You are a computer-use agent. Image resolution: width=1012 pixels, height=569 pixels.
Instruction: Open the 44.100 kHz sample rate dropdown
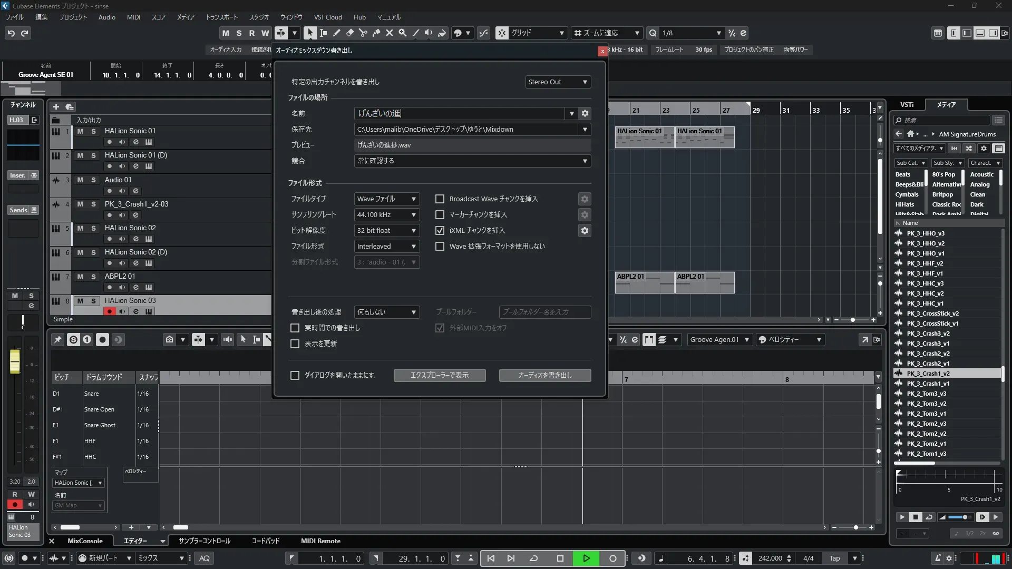(x=386, y=215)
